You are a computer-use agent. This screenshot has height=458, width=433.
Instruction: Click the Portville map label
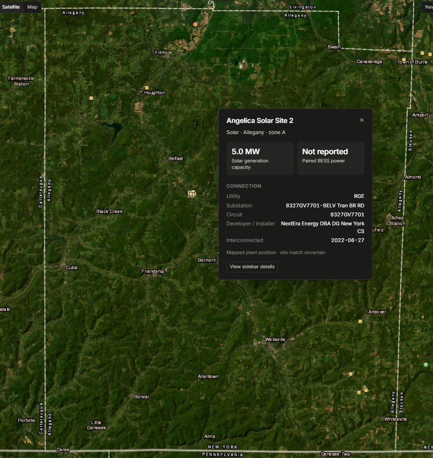tap(26, 421)
